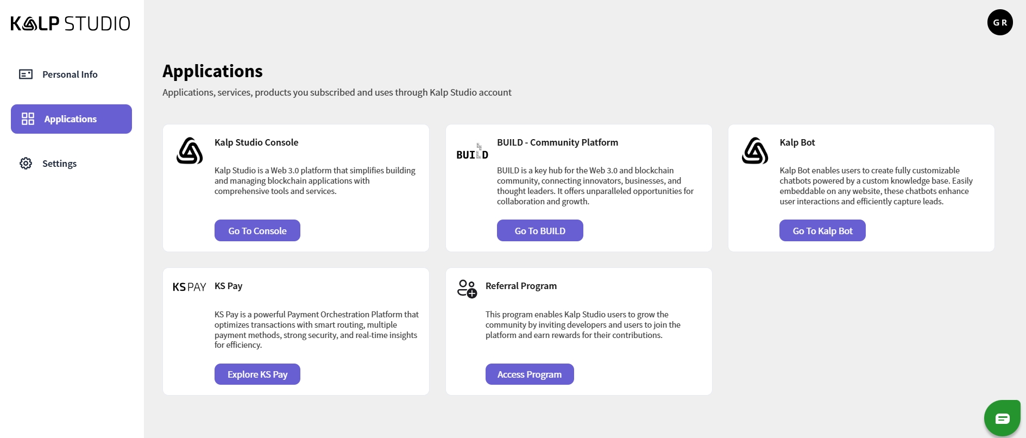Click the BUILD community platform logo

[472, 152]
